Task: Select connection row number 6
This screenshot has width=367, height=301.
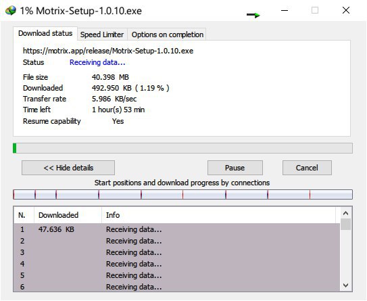Action: (176, 286)
